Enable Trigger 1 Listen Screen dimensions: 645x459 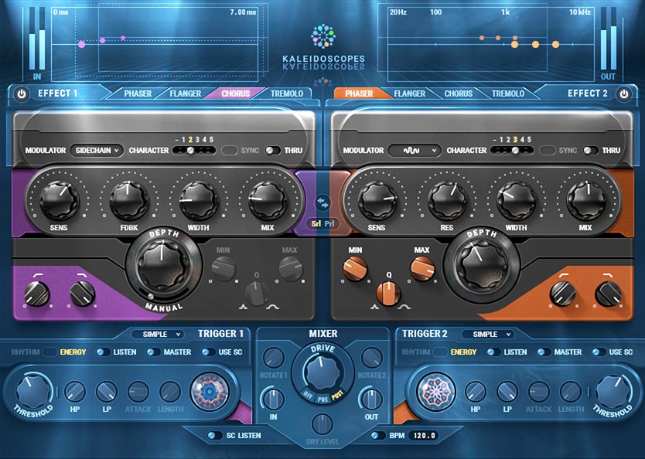click(103, 352)
